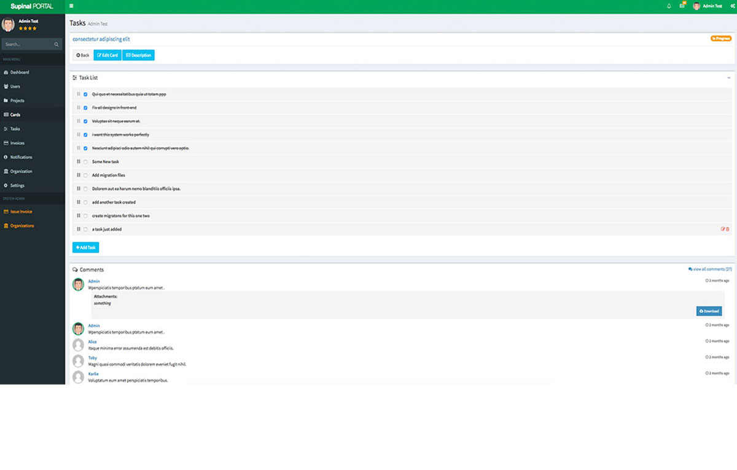This screenshot has height=470, width=737.
Task: Mark 'Some New task' as complete
Action: (85, 161)
